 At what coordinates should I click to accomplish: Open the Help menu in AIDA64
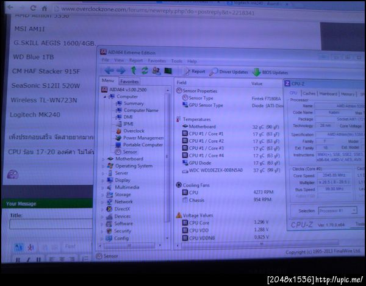pyautogui.click(x=192, y=62)
